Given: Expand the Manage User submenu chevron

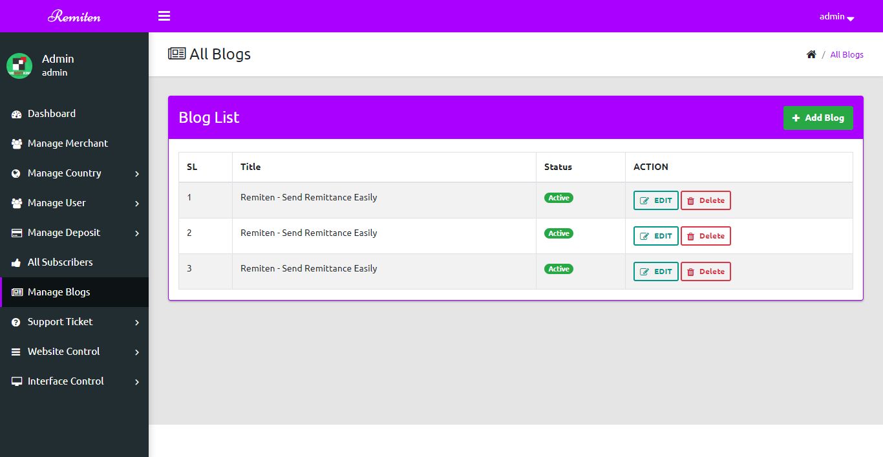Looking at the screenshot, I should coord(137,204).
